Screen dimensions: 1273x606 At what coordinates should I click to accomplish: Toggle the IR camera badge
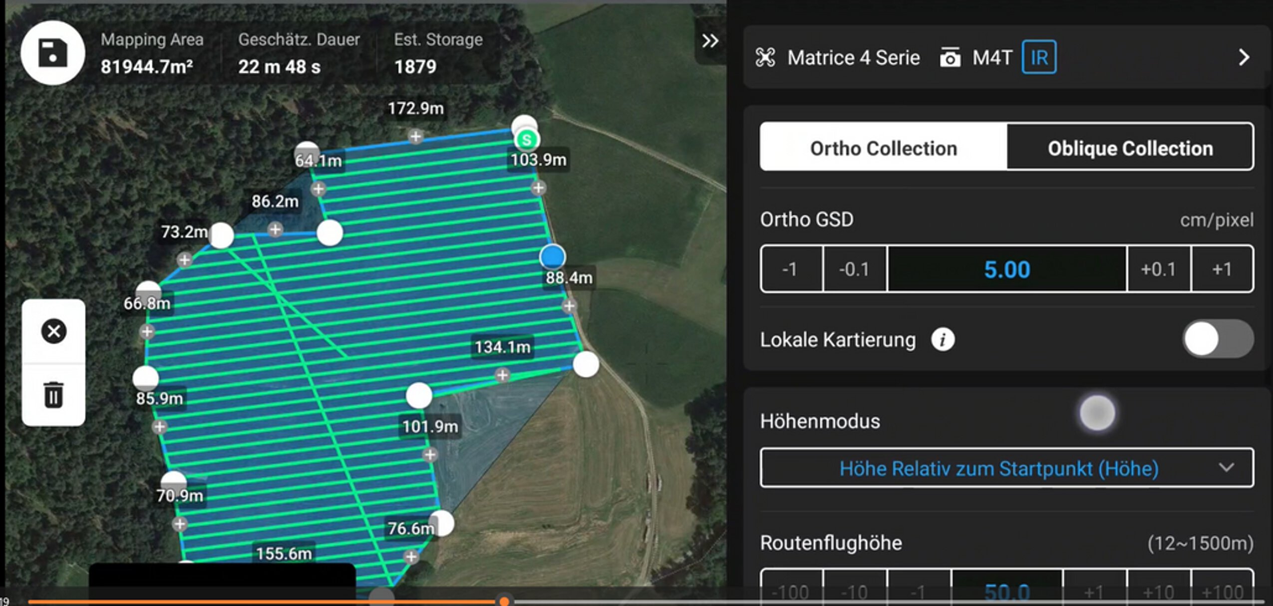[1038, 57]
